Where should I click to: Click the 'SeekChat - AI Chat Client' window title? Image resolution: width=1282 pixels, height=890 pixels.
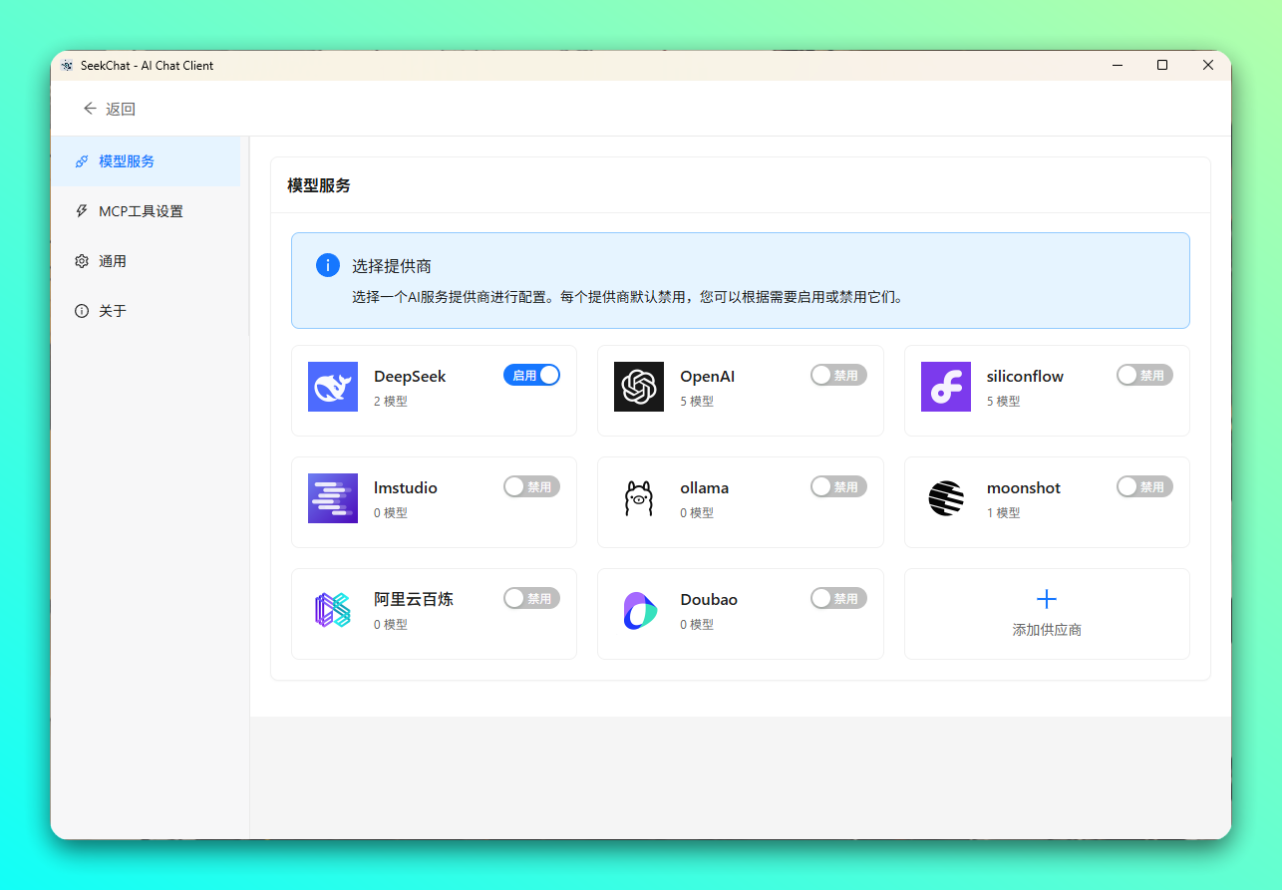tap(148, 66)
